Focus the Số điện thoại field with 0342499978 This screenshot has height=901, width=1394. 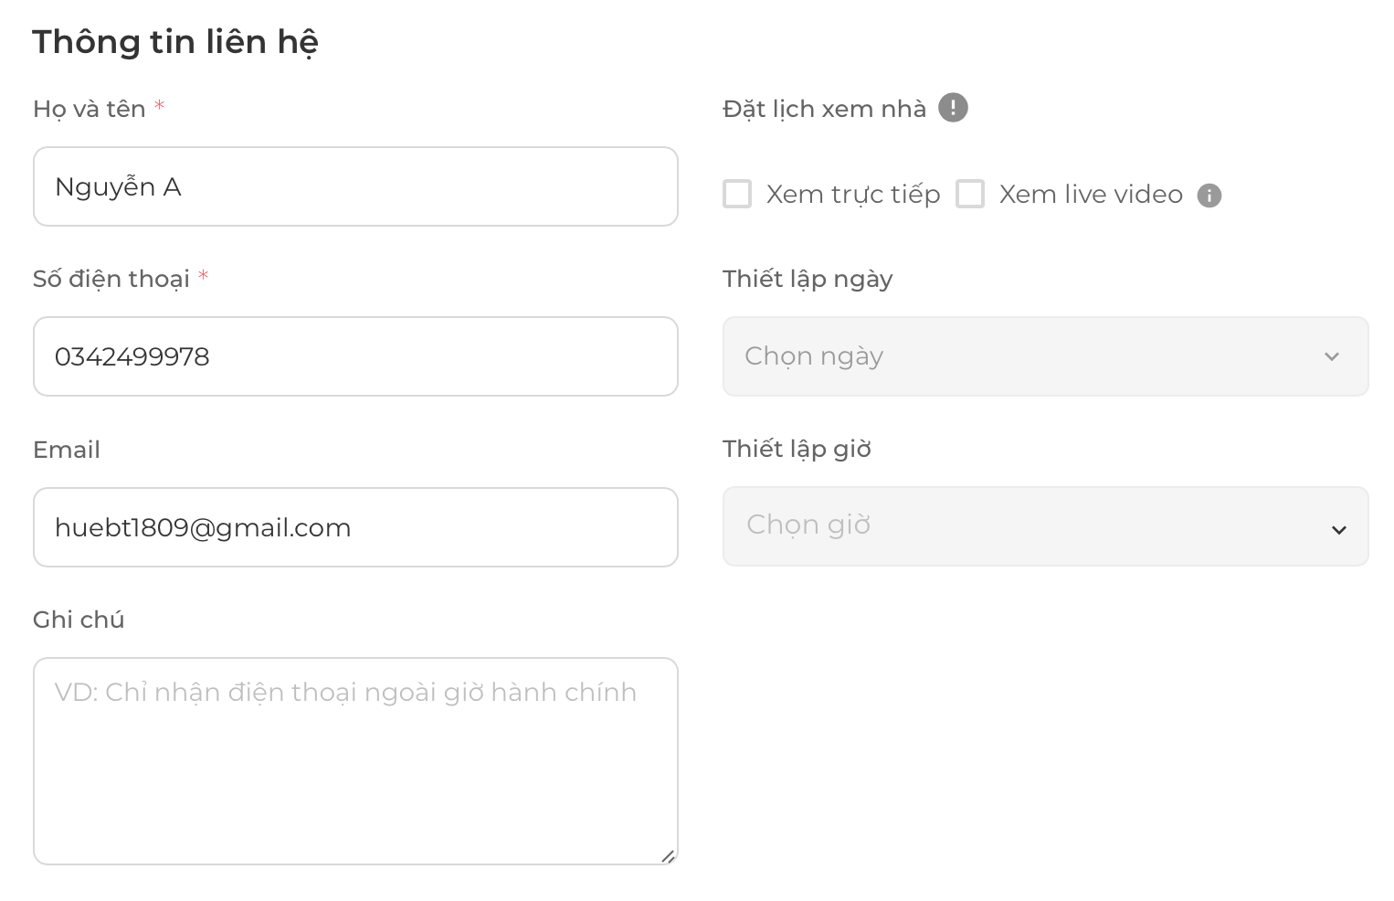point(355,356)
